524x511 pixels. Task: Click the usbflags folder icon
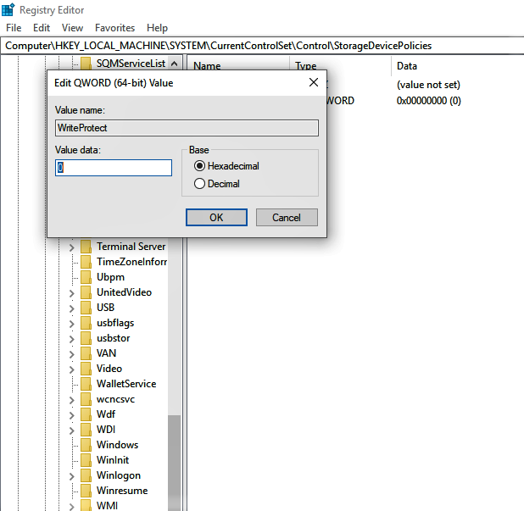(x=86, y=323)
